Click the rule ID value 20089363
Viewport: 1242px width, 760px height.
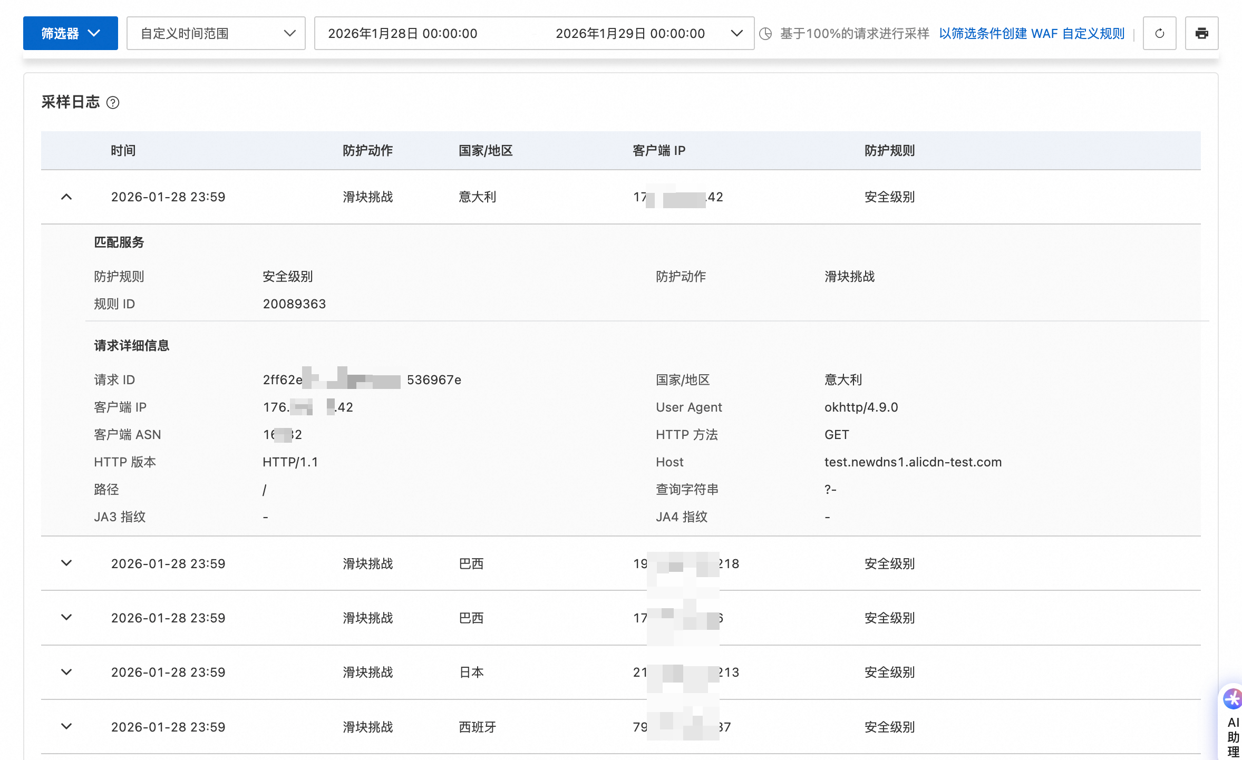(294, 304)
